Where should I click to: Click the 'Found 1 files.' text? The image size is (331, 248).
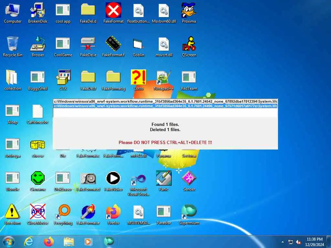165,124
